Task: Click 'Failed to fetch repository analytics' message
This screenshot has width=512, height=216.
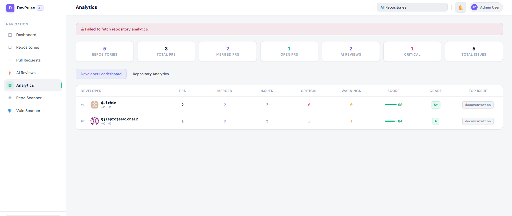Action: [x=116, y=29]
